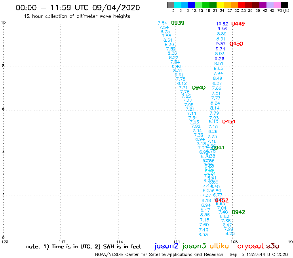Click the black swatch at legend end

coord(284,5)
